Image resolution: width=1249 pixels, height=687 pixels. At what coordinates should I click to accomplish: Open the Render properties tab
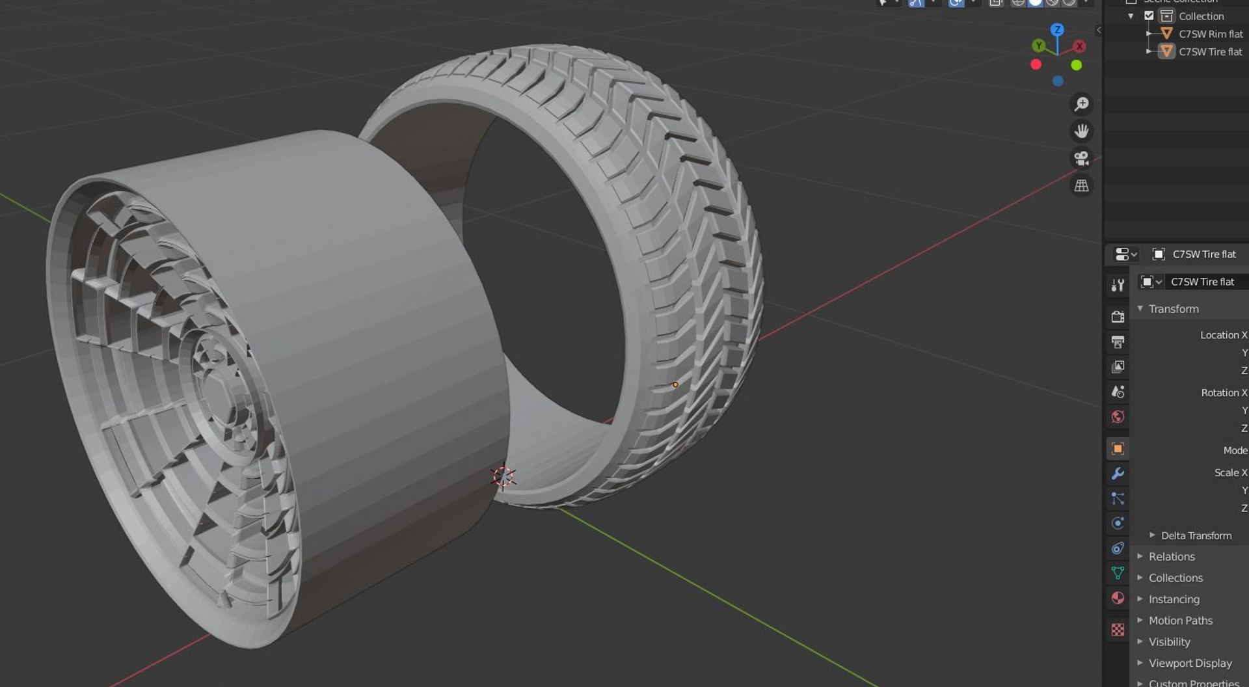point(1118,317)
